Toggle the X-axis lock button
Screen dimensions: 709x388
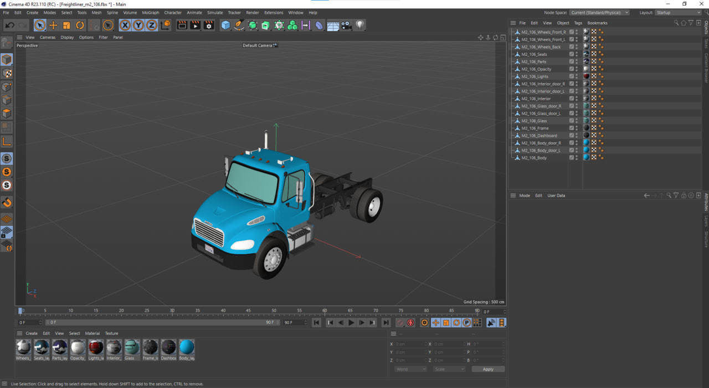pos(125,25)
